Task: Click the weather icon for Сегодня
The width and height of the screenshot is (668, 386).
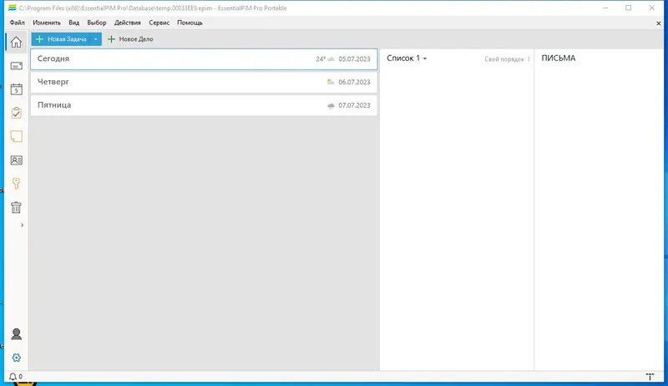Action: pos(331,59)
